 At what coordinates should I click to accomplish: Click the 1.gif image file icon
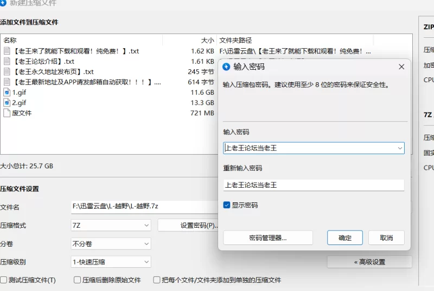(x=7, y=92)
